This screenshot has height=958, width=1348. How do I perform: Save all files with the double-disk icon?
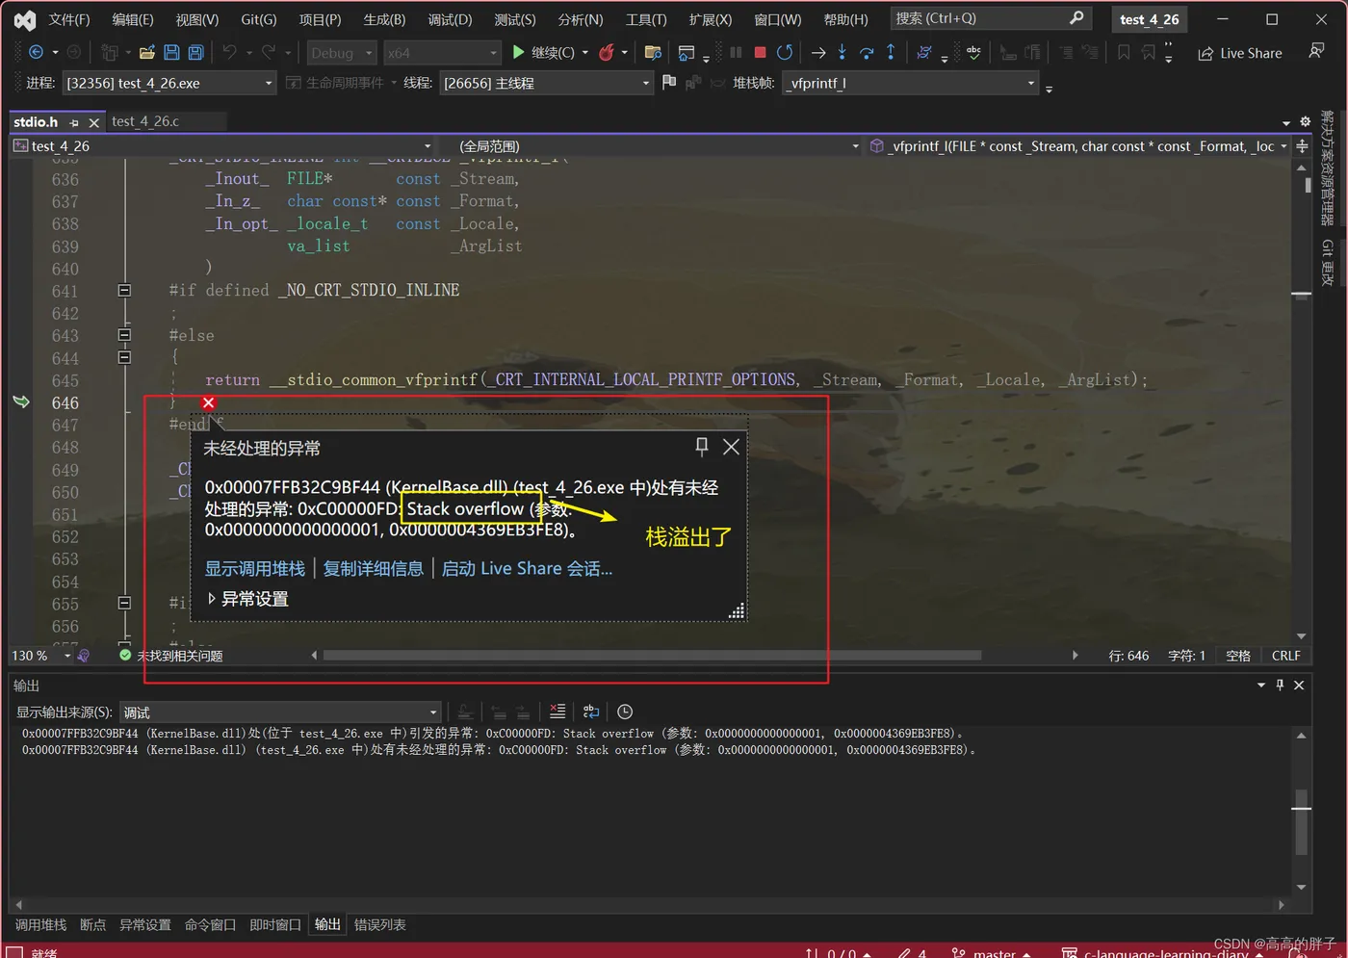click(x=195, y=52)
